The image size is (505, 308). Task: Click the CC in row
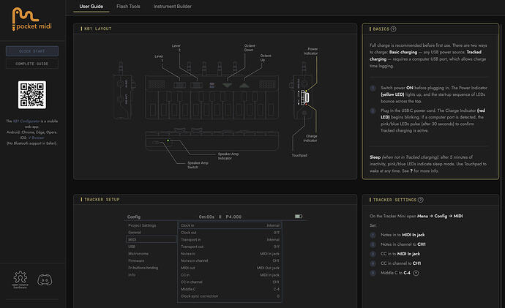[x=230, y=275]
